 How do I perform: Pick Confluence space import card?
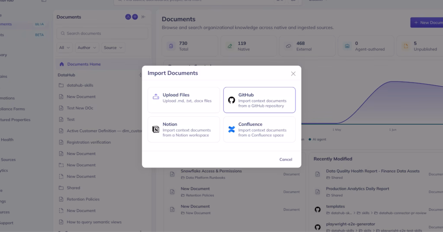[x=260, y=129]
